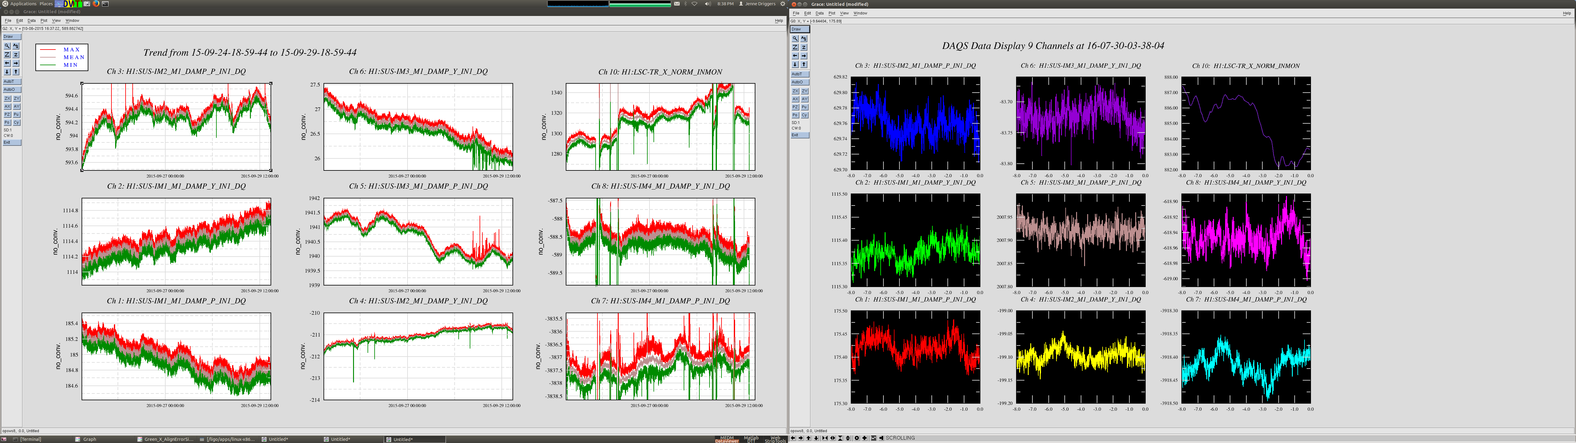This screenshot has width=1576, height=443.
Task: Click right arrow scroll icon in left Grace window
Action: tap(16, 63)
